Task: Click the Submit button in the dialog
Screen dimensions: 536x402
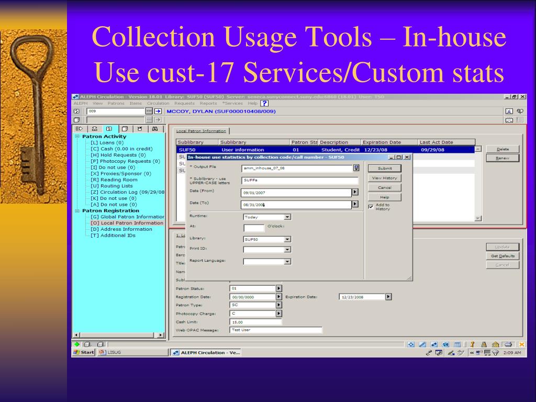Action: [385, 168]
